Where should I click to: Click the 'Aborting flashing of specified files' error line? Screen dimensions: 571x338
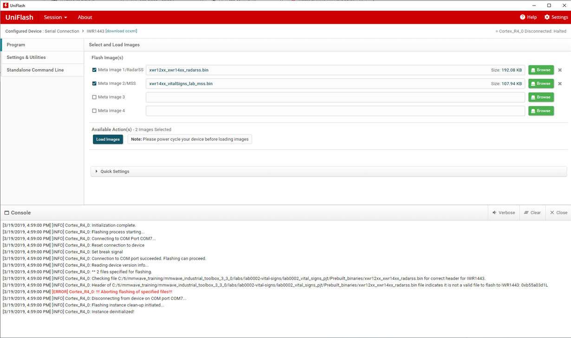[x=87, y=292]
